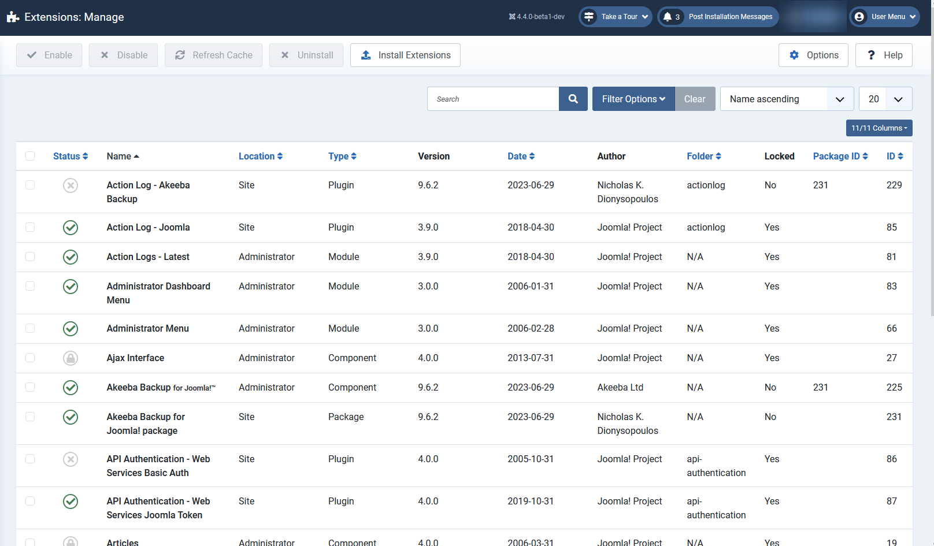
Task: Check the row checkbox for Akeeba Backup component
Action: point(30,388)
